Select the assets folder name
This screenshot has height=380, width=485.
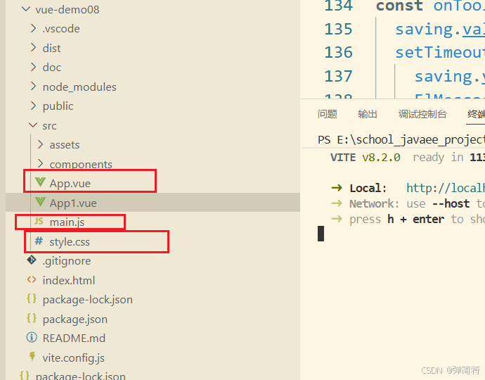(x=65, y=145)
